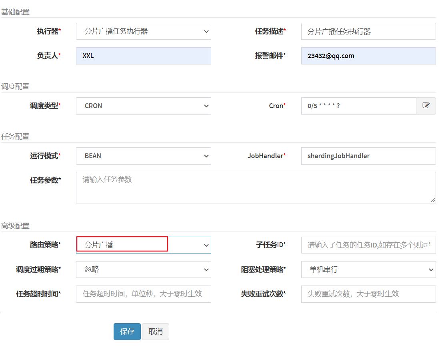Open the 运行模式 BEAN dropdown
Image resolution: width=440 pixels, height=346 pixels.
pyautogui.click(x=143, y=156)
